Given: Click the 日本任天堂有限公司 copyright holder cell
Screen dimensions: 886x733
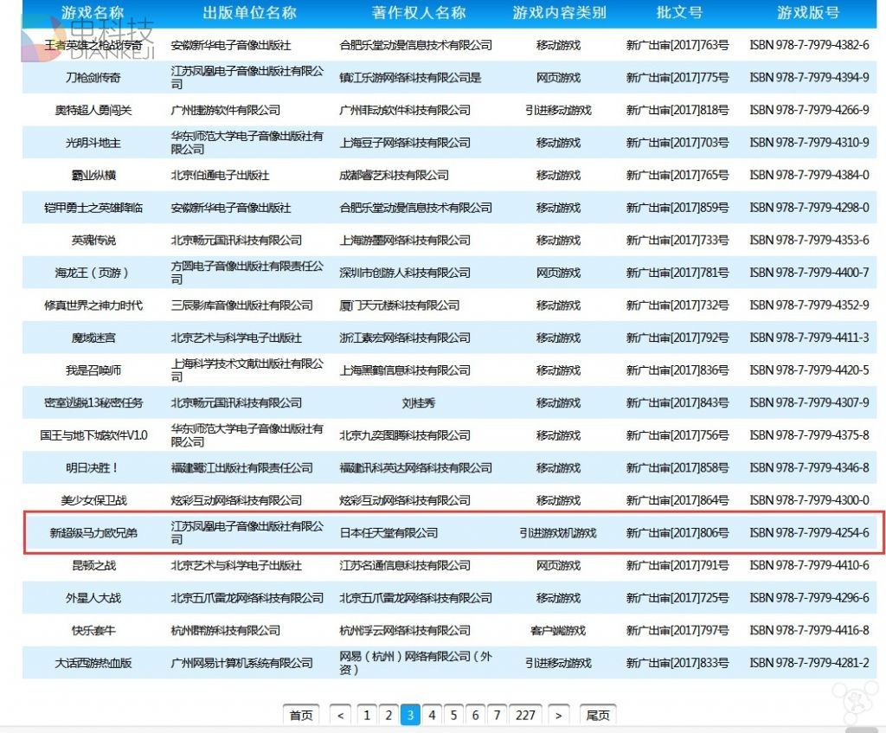Looking at the screenshot, I should 388,533.
